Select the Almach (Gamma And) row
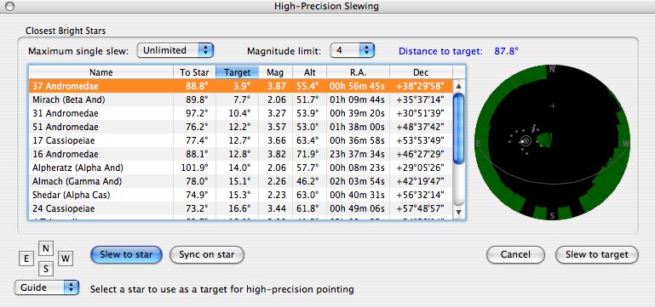The height and width of the screenshot is (307, 655). [240, 181]
